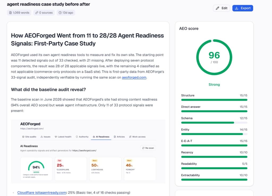The image size is (272, 196).
Task: Click the 'Fail' badge on Cloudflare card
Action: pos(59,161)
